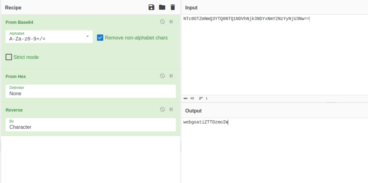Click the Remove non-alphabet chars label
Screen dimensions: 368x183
[136, 38]
